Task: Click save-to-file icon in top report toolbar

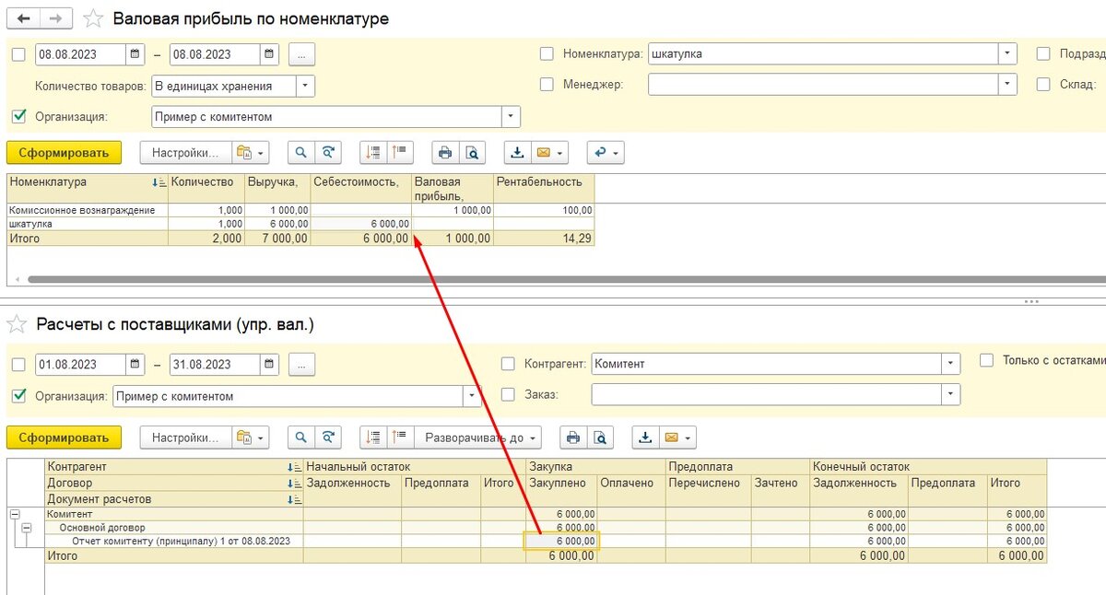Action: (x=518, y=153)
